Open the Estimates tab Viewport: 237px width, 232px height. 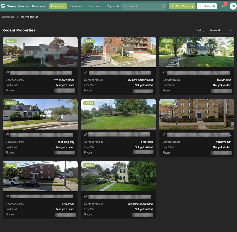(x=76, y=6)
